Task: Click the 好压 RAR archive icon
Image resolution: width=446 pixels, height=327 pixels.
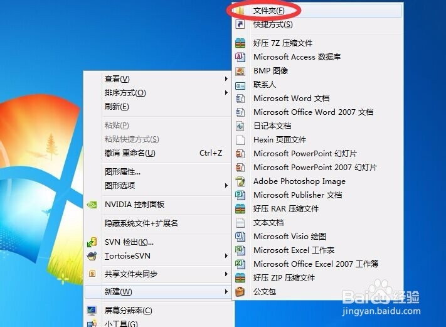Action: (x=240, y=209)
